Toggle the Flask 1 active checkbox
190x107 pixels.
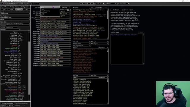[x=39, y=36]
